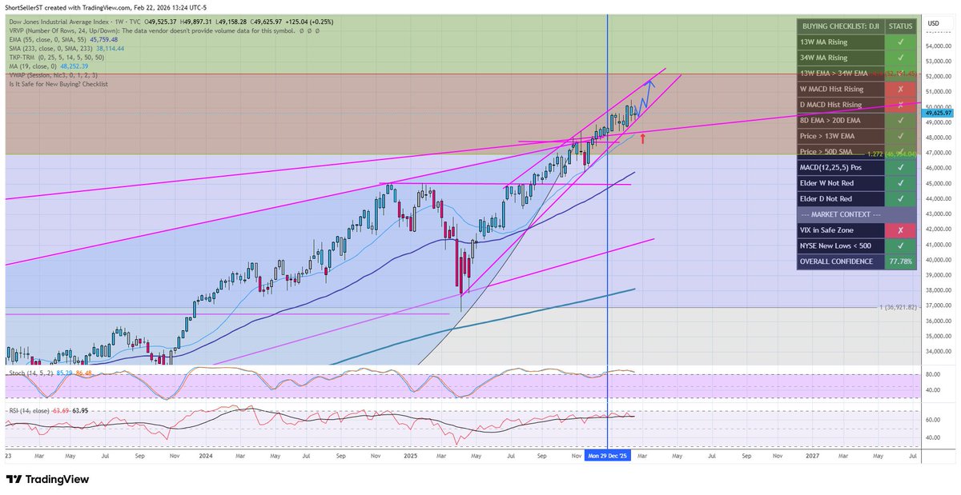Click the checkmark status for 13W MA Rising
The image size is (961, 495).
tap(900, 42)
